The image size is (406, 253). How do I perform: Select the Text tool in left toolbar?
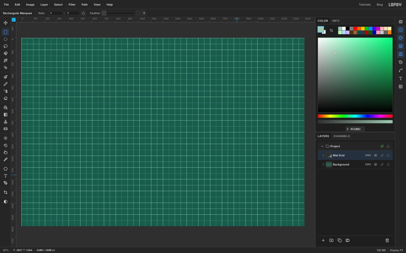pyautogui.click(x=6, y=176)
